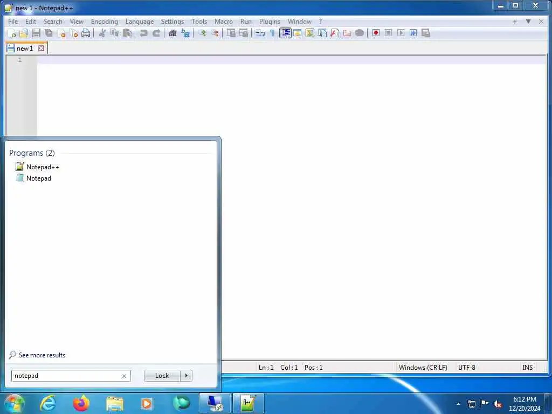Screen dimensions: 552x414
Task: Open the Function List panel icon
Action: point(335,33)
